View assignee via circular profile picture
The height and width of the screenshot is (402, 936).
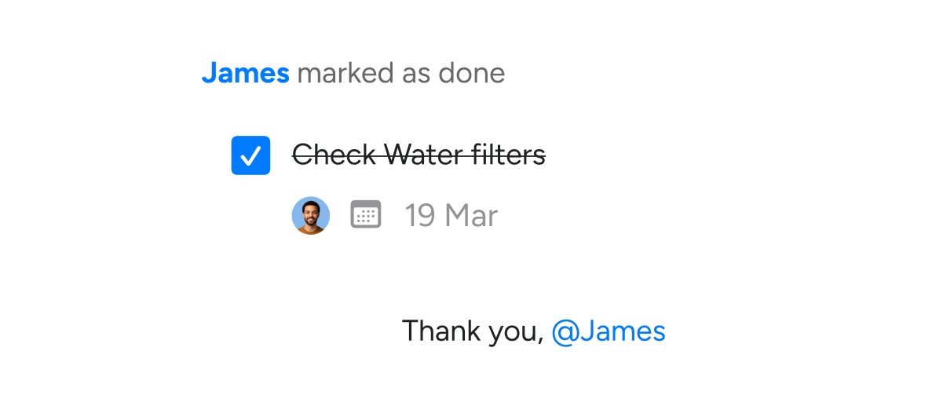point(310,215)
